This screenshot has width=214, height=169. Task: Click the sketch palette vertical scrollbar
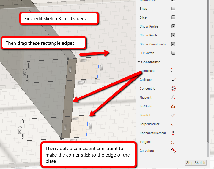point(208,71)
